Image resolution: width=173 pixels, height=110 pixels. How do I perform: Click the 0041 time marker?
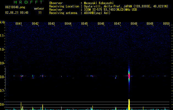click(19, 24)
